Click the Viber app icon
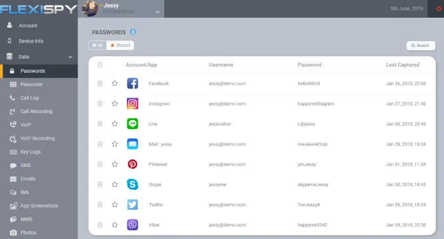The width and height of the screenshot is (444, 239). [132, 225]
